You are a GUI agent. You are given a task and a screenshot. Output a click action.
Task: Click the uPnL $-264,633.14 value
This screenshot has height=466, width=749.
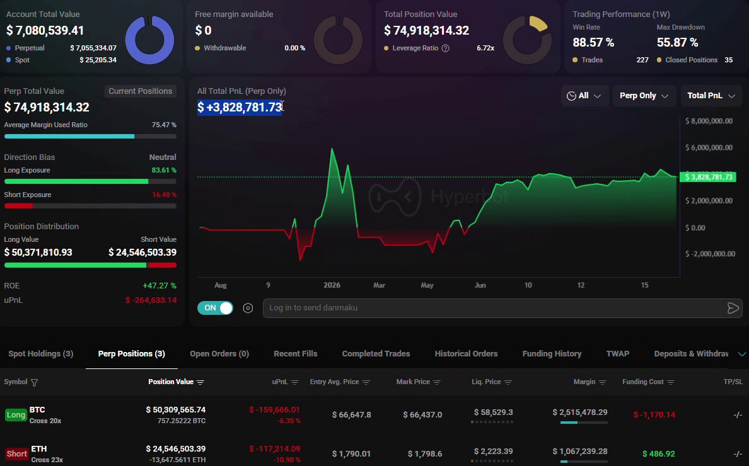[x=151, y=300]
